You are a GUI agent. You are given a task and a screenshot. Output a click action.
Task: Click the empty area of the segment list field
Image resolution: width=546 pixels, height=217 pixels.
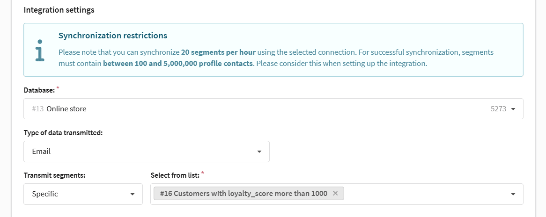(x=425, y=194)
